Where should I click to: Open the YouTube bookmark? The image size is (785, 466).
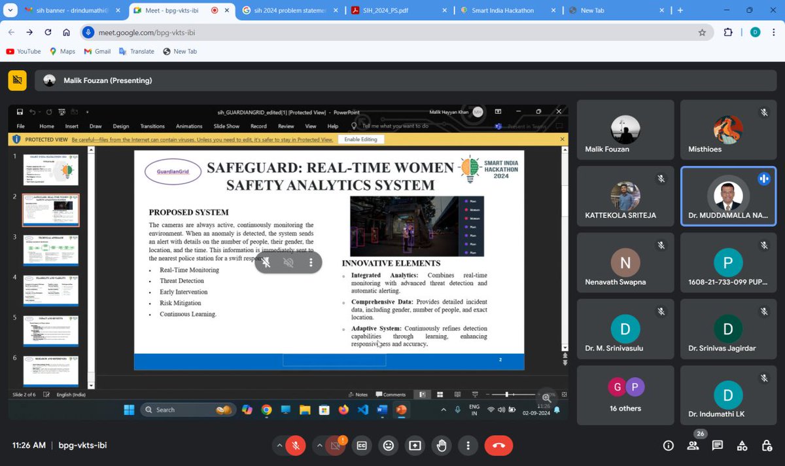23,51
